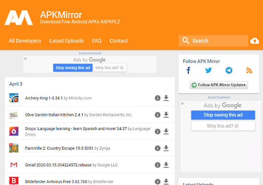Screen dimensions: 263x185
Task: Show info for Bitdefender Antivirus Free
Action: point(157,182)
